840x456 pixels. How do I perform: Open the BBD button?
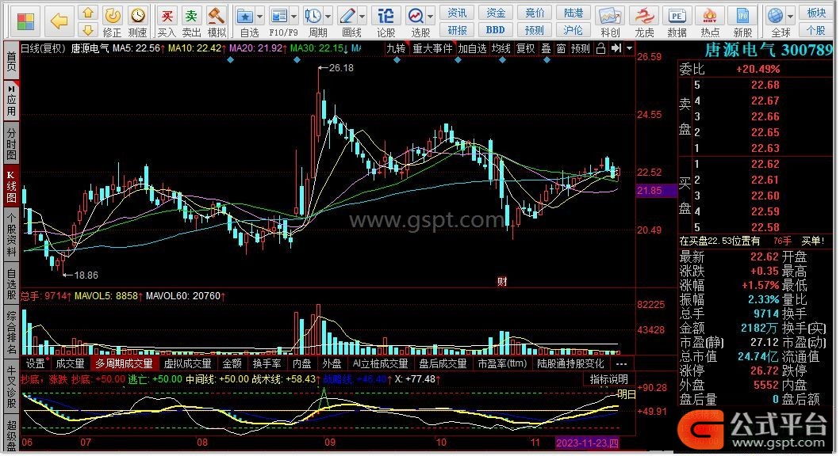(496, 30)
